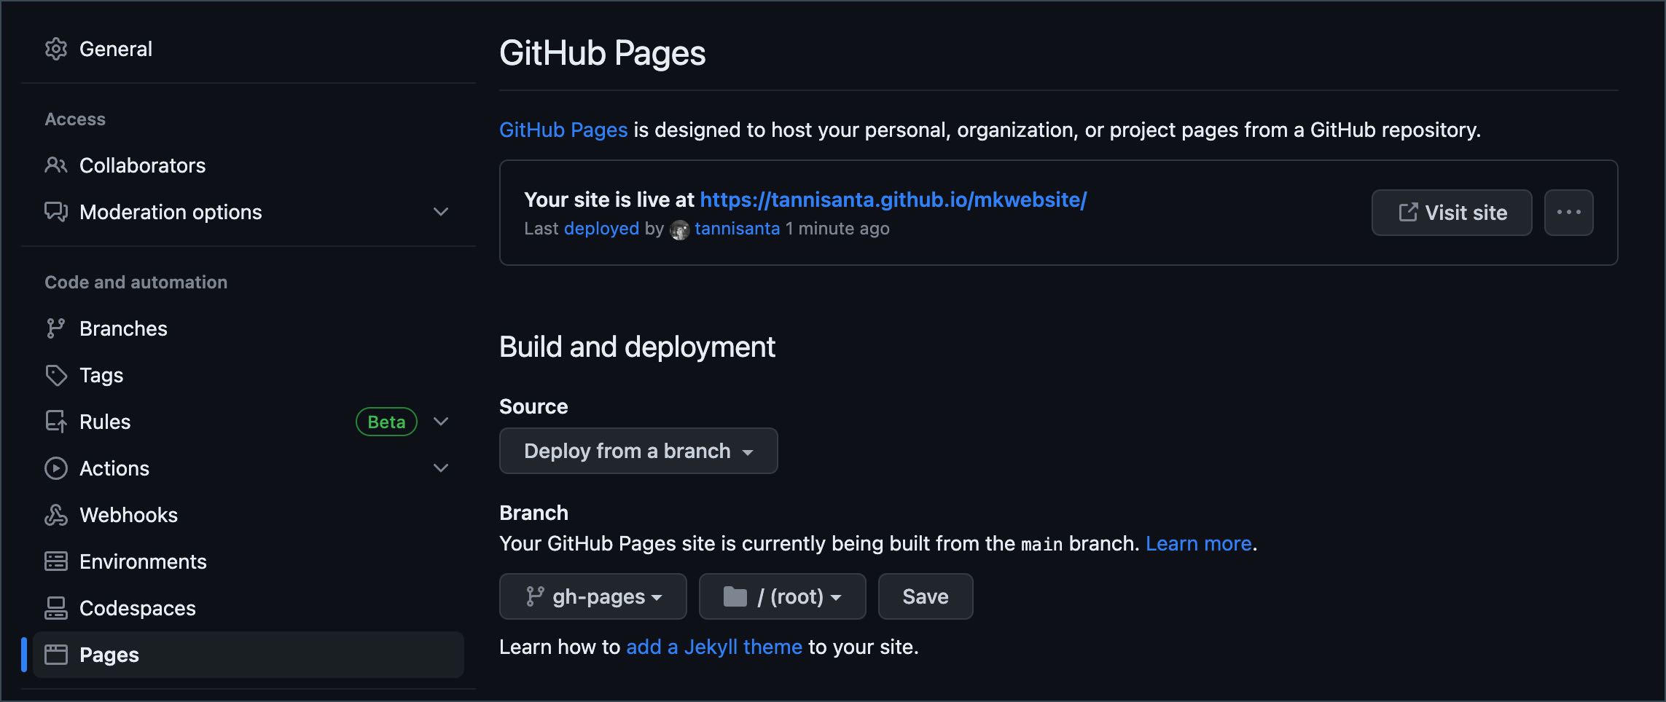The height and width of the screenshot is (702, 1666).
Task: Click the Actions play-circle icon
Action: tap(56, 468)
